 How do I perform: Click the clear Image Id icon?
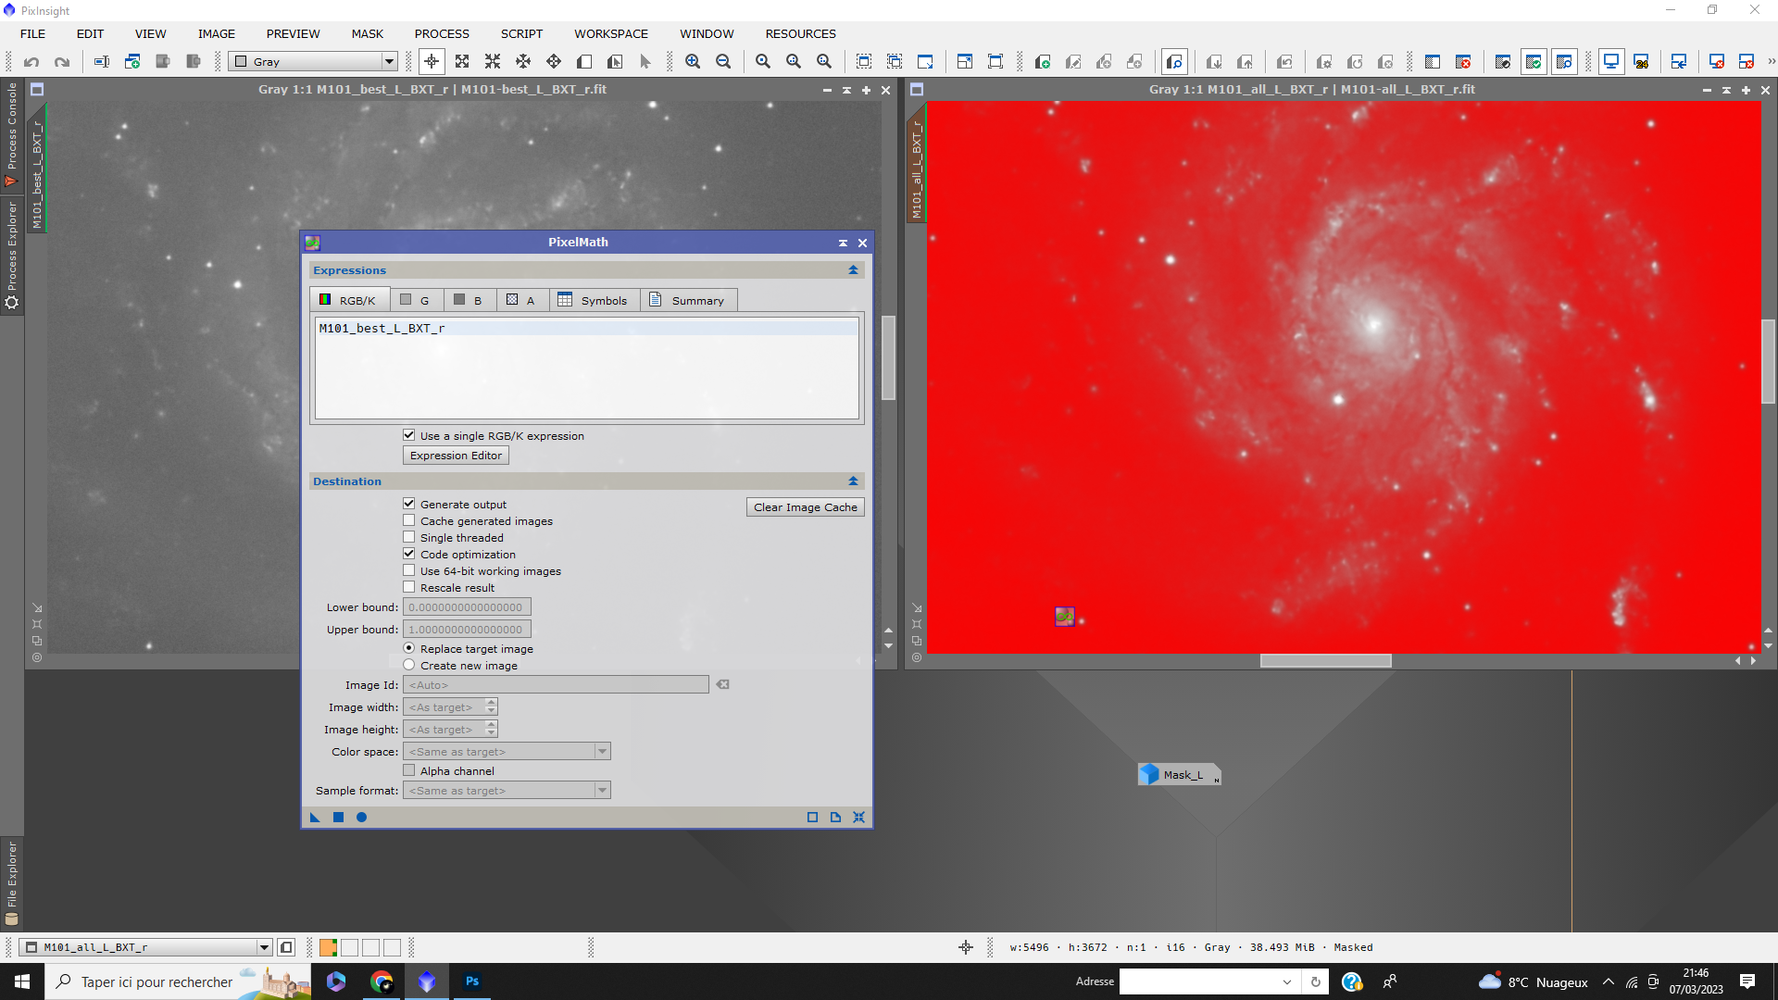click(723, 685)
